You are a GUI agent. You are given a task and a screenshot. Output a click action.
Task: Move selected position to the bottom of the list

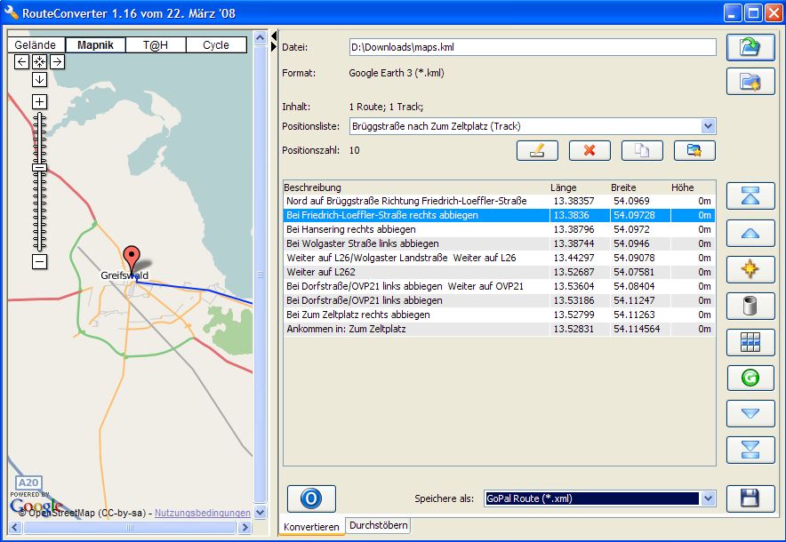[x=750, y=450]
